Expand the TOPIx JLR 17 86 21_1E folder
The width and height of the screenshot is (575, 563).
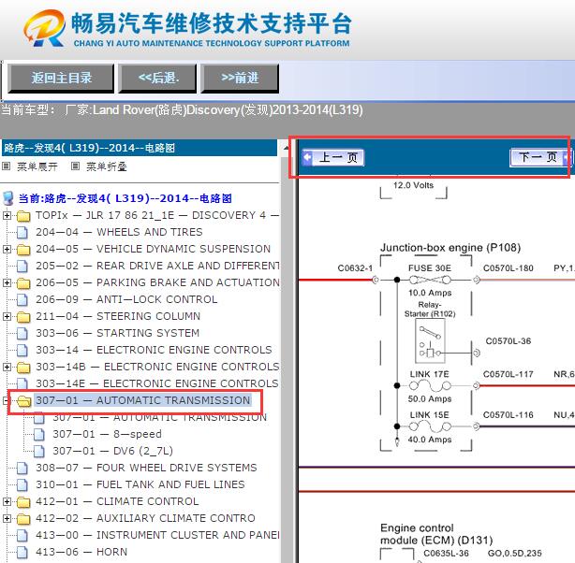(x=7, y=215)
